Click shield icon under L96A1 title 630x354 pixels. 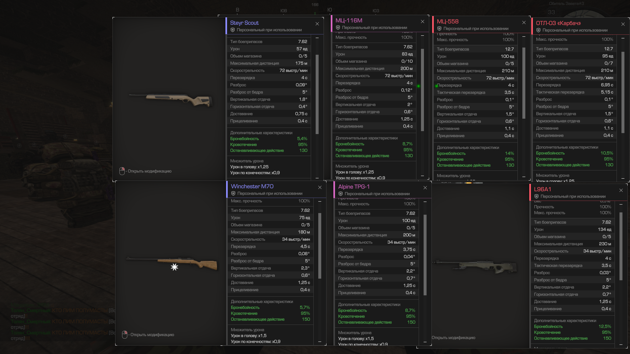click(536, 196)
